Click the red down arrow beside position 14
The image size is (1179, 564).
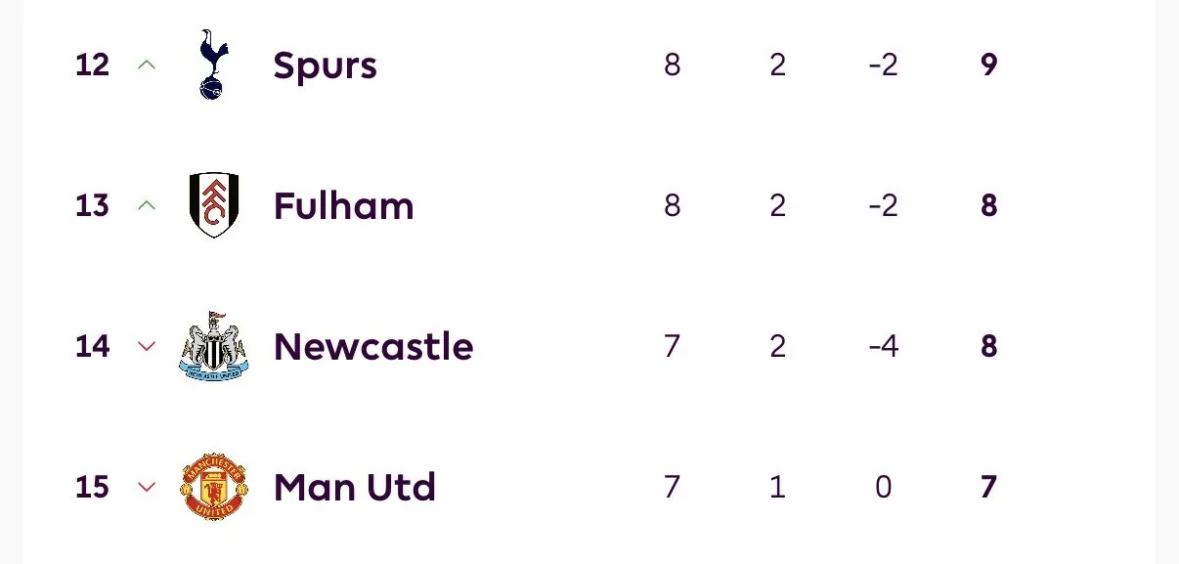click(x=147, y=346)
